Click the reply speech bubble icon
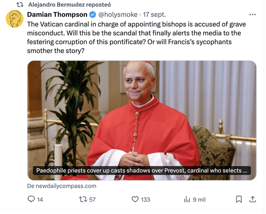This screenshot has width=266, height=214. click(x=31, y=199)
